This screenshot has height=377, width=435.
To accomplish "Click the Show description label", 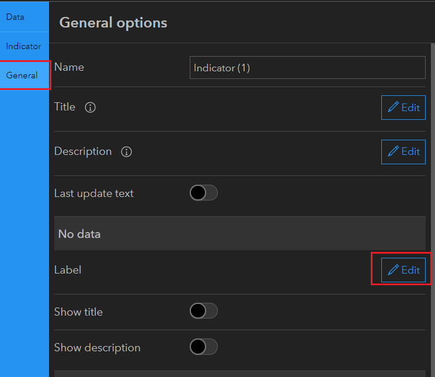I will click(x=98, y=347).
